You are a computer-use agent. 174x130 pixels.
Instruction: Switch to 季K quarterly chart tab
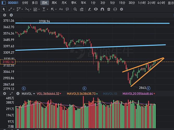74,3
